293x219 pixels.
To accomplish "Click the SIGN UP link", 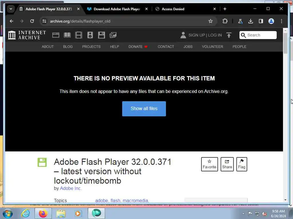I will coord(197,35).
